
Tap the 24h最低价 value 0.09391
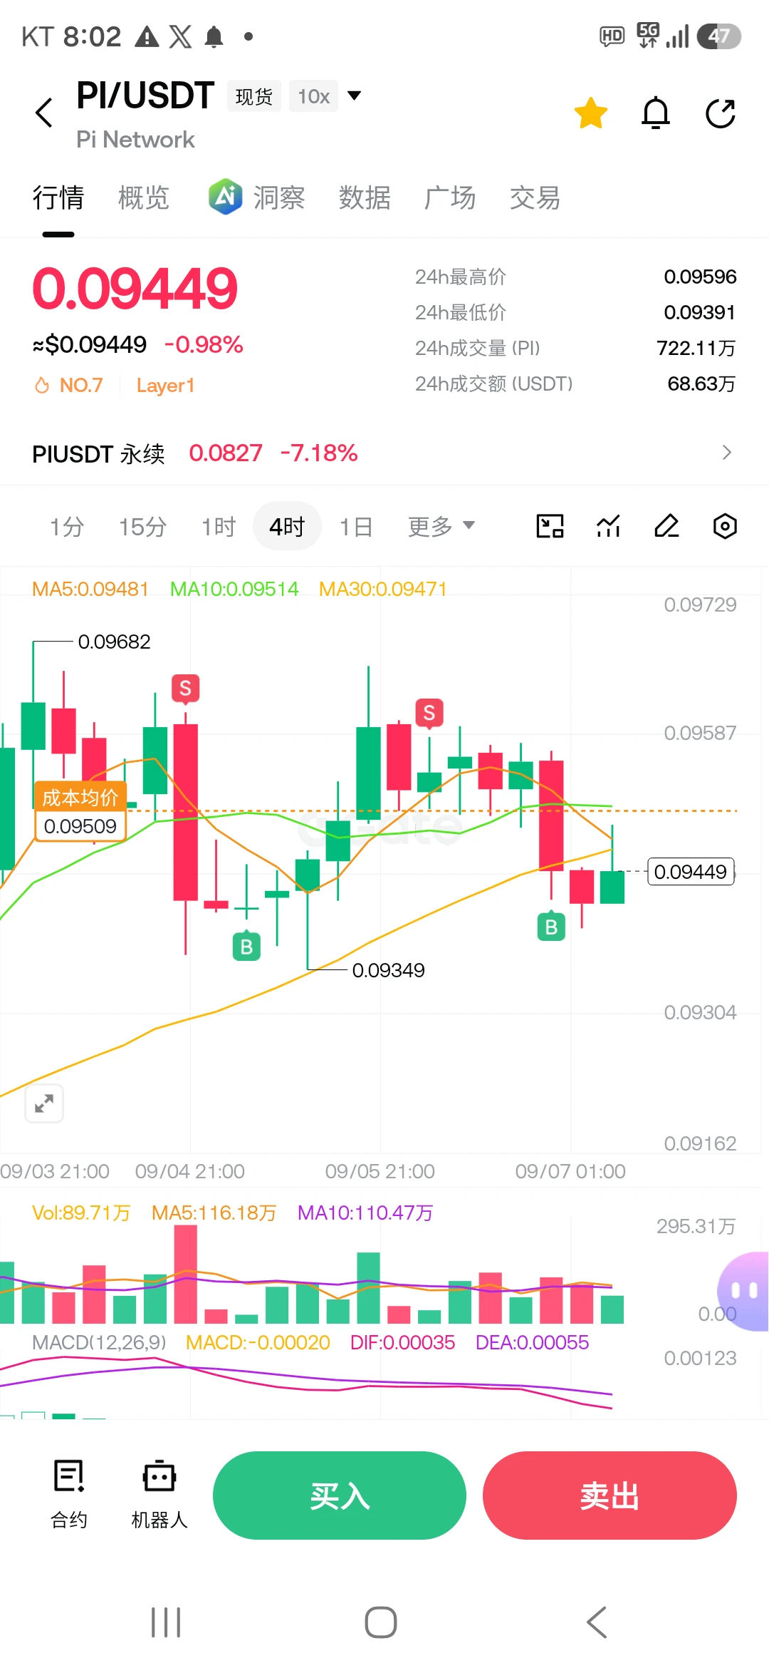pyautogui.click(x=699, y=312)
